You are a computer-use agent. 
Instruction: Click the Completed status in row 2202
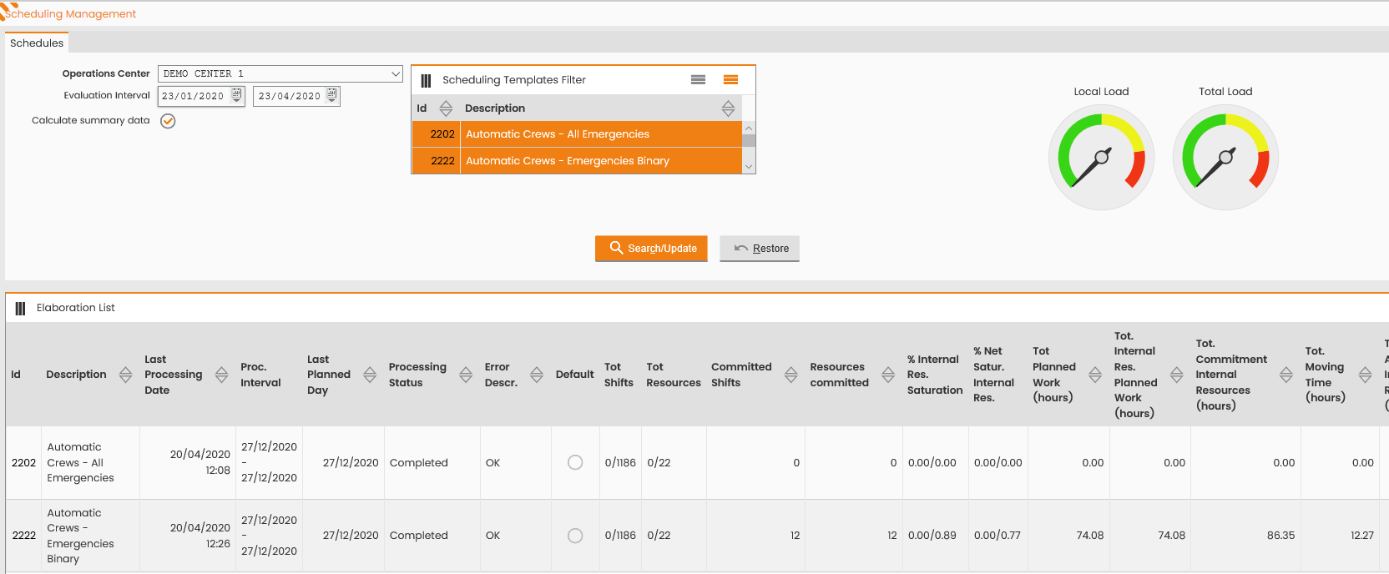click(419, 463)
